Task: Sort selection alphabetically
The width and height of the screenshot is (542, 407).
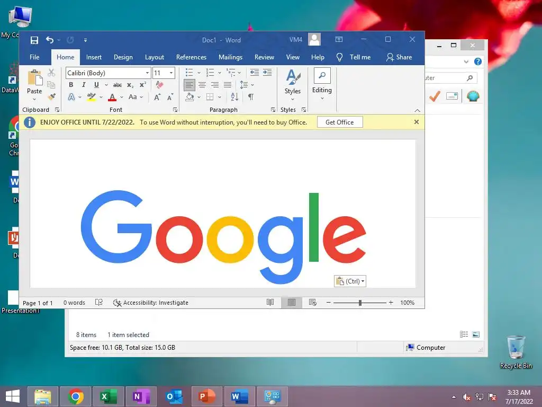Action: tap(234, 97)
